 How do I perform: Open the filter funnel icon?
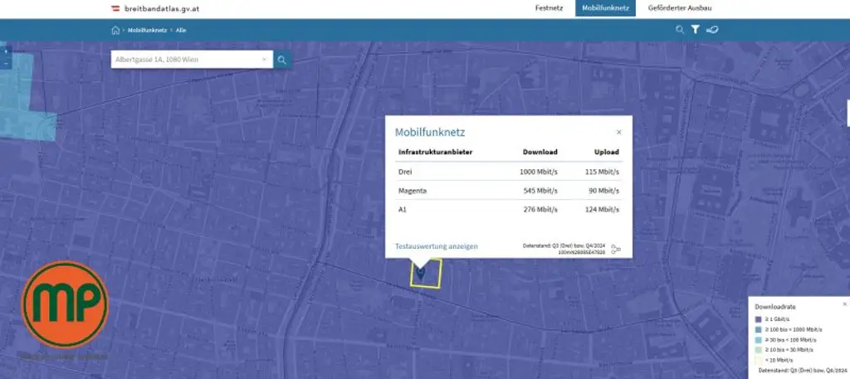(696, 30)
